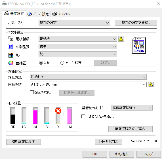This screenshot has width=162, height=159.
Task: Switch to the ページ設定 tab
Action: (x=38, y=14)
